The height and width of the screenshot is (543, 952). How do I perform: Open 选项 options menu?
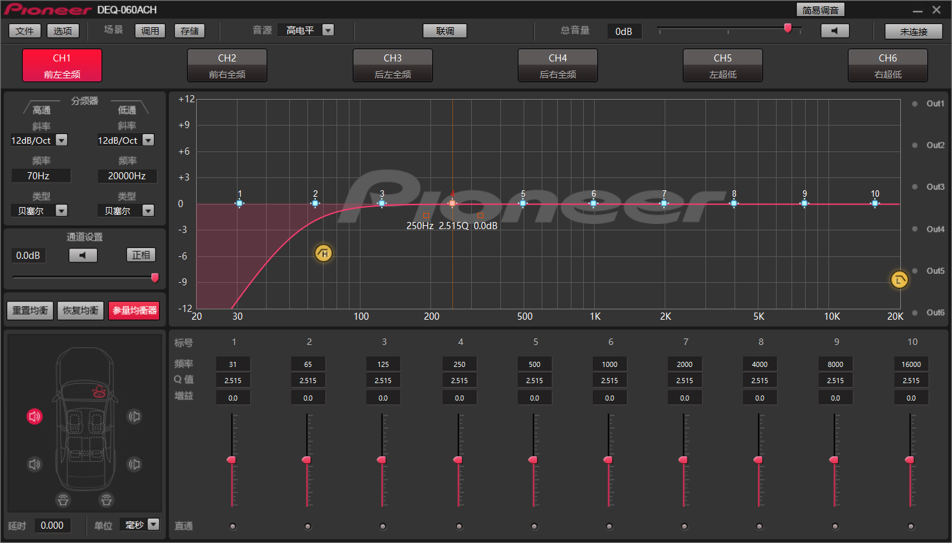pyautogui.click(x=63, y=31)
